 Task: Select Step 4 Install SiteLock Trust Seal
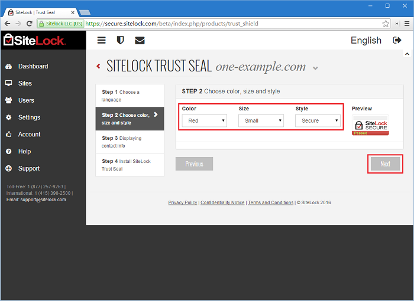coord(130,165)
